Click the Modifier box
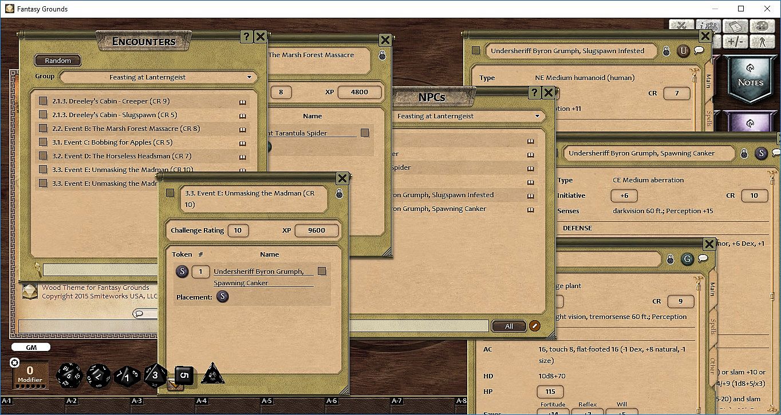Viewport: 781px width, 415px height. (x=30, y=375)
